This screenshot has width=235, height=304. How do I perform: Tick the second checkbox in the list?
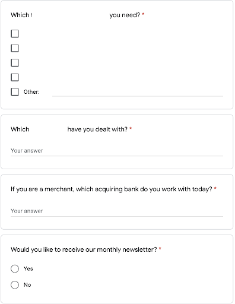[15, 48]
